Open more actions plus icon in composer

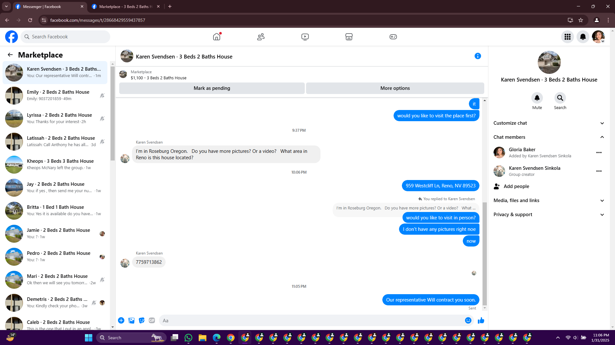(121, 320)
